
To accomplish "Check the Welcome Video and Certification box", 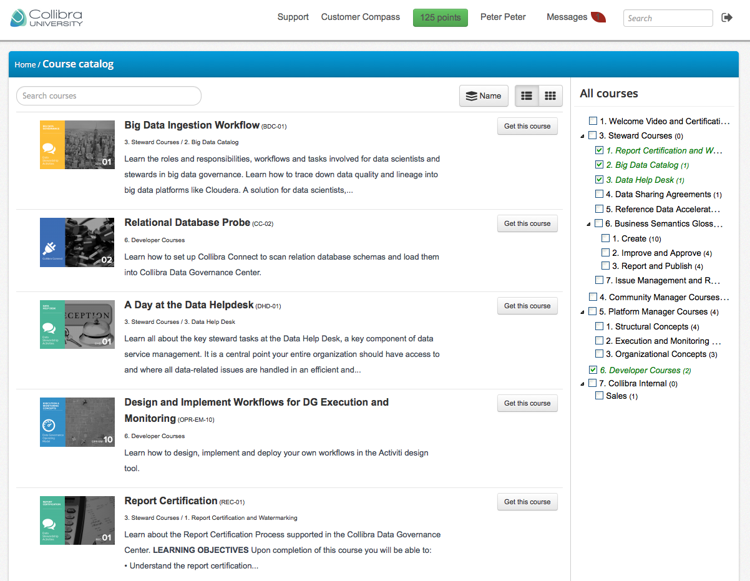I will click(x=593, y=121).
